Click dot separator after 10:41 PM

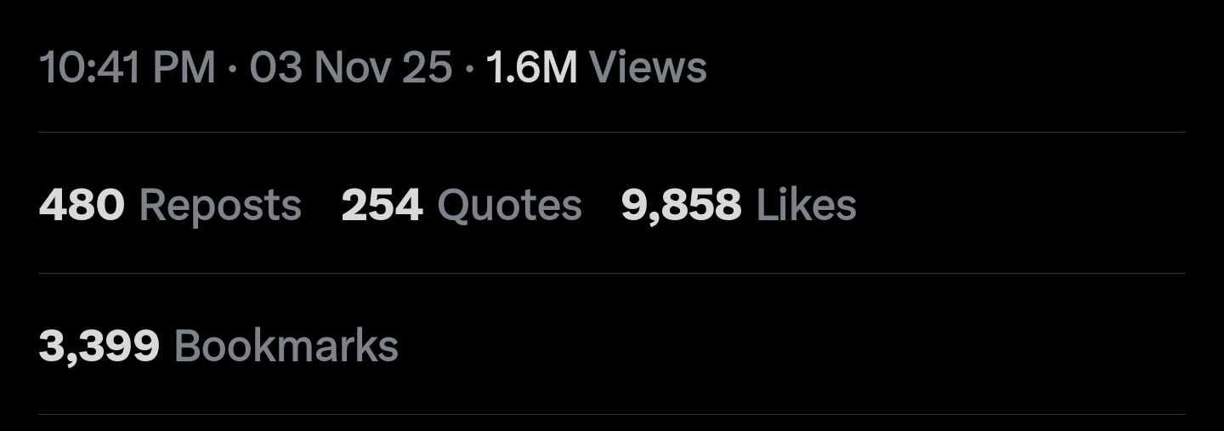(x=233, y=69)
